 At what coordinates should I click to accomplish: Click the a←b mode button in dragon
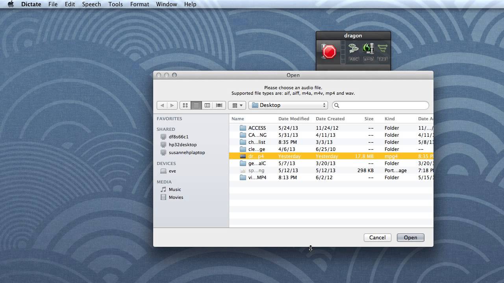pyautogui.click(x=368, y=59)
